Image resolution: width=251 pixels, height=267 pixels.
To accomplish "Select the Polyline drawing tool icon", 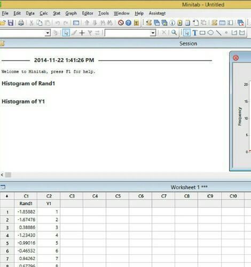I will [234, 33].
